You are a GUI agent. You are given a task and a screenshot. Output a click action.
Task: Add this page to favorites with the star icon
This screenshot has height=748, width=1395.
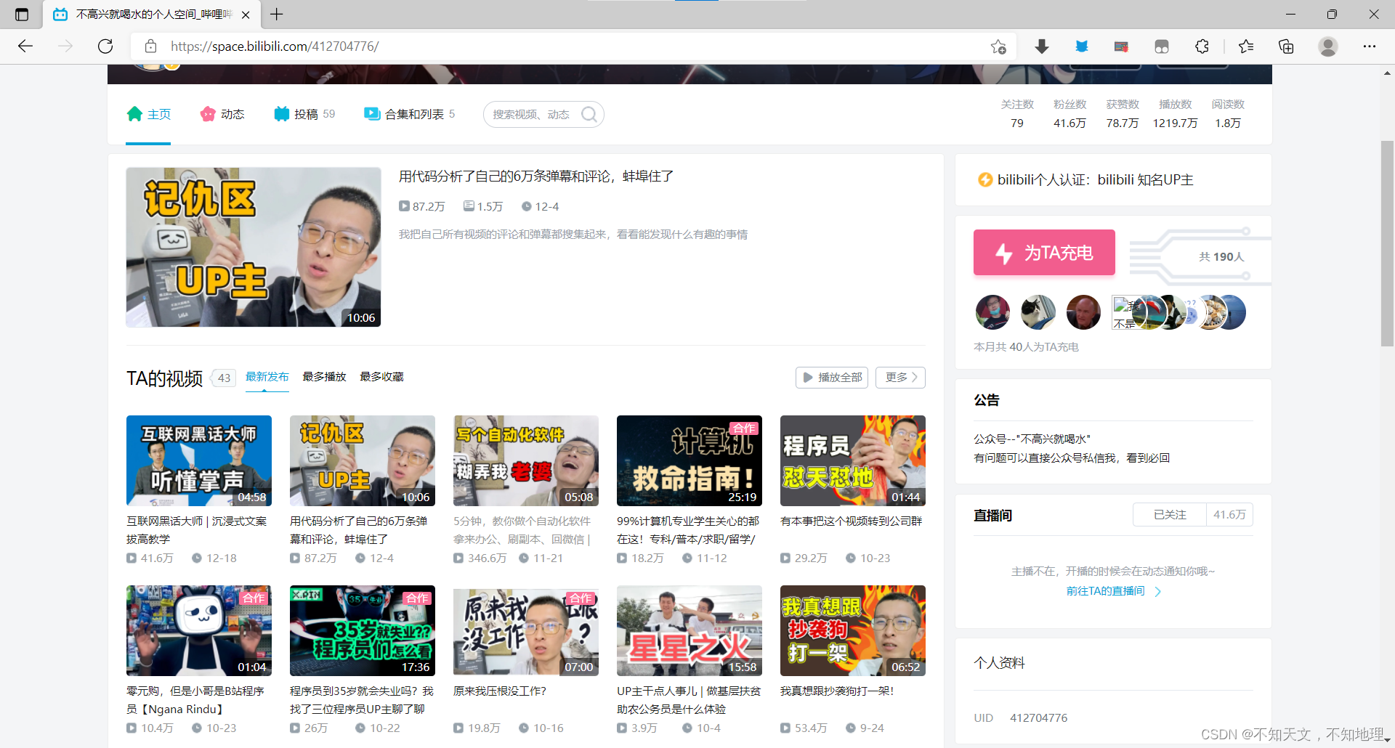pyautogui.click(x=998, y=46)
